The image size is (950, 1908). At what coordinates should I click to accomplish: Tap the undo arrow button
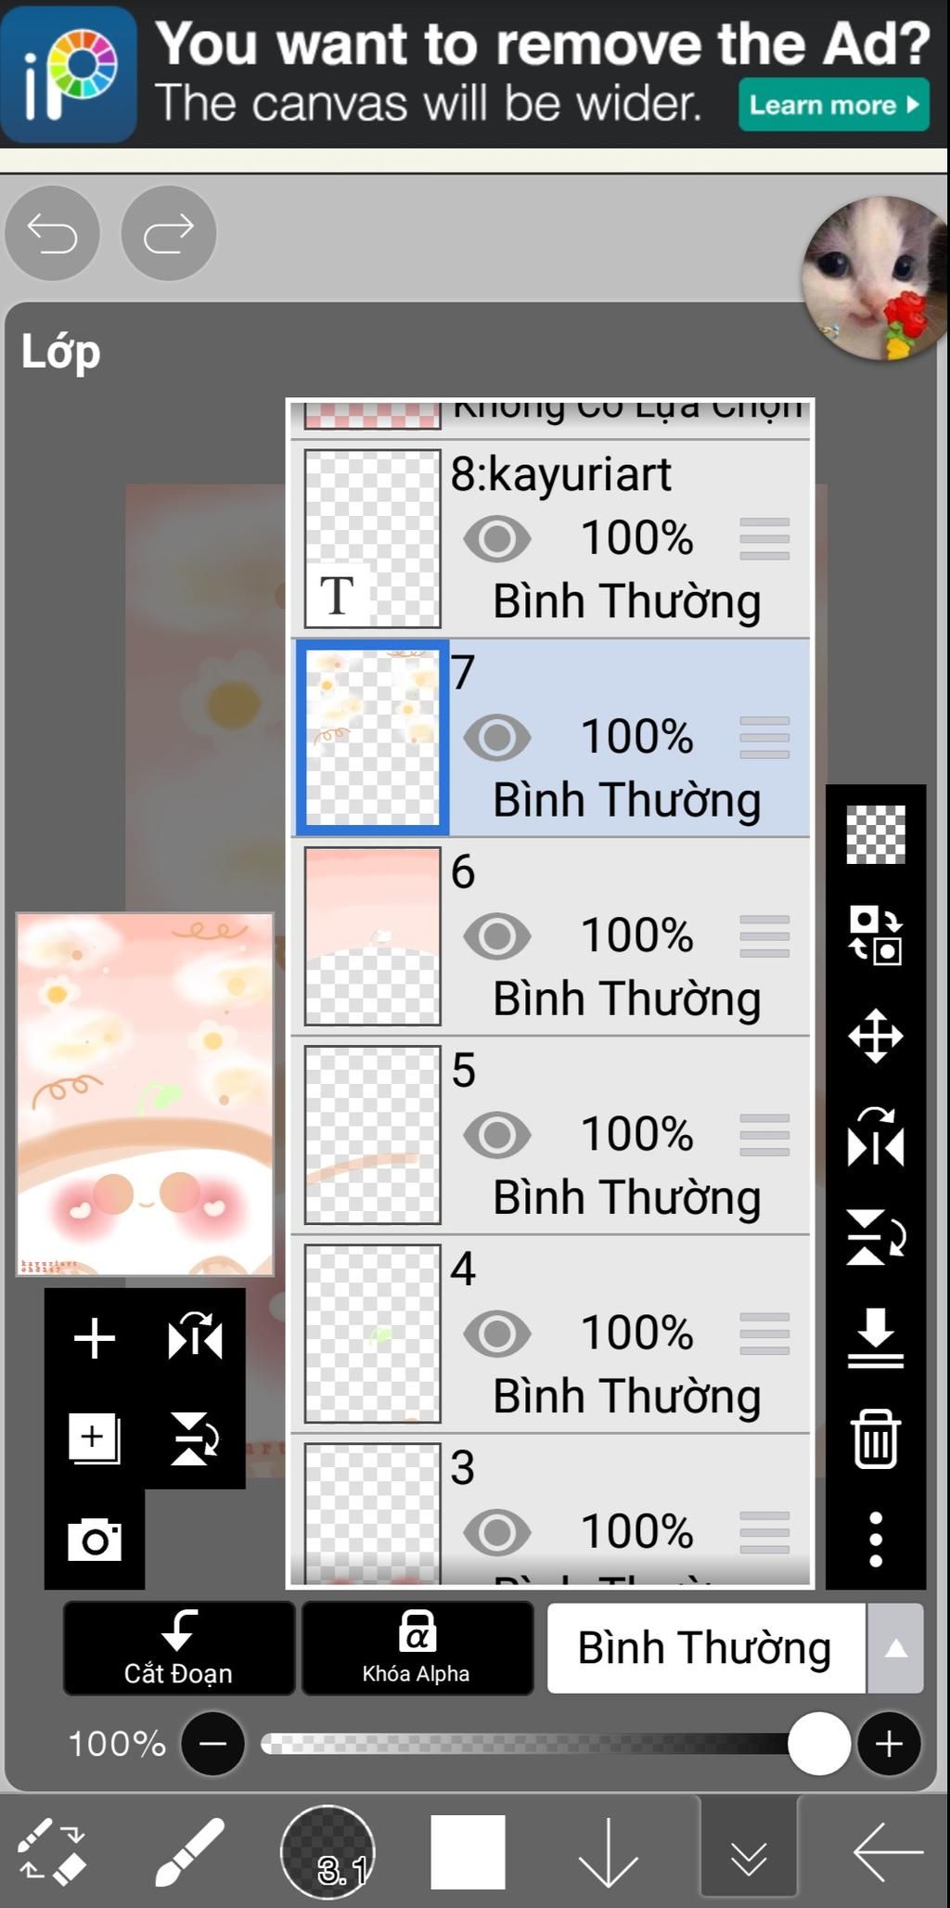coord(52,233)
